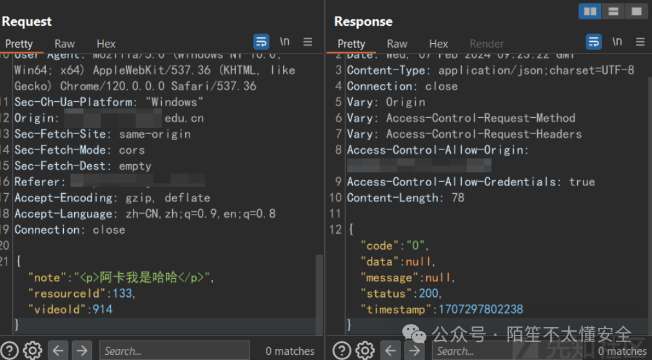The image size is (652, 360).
Task: Open help icon below Request panel
Action: point(9,351)
